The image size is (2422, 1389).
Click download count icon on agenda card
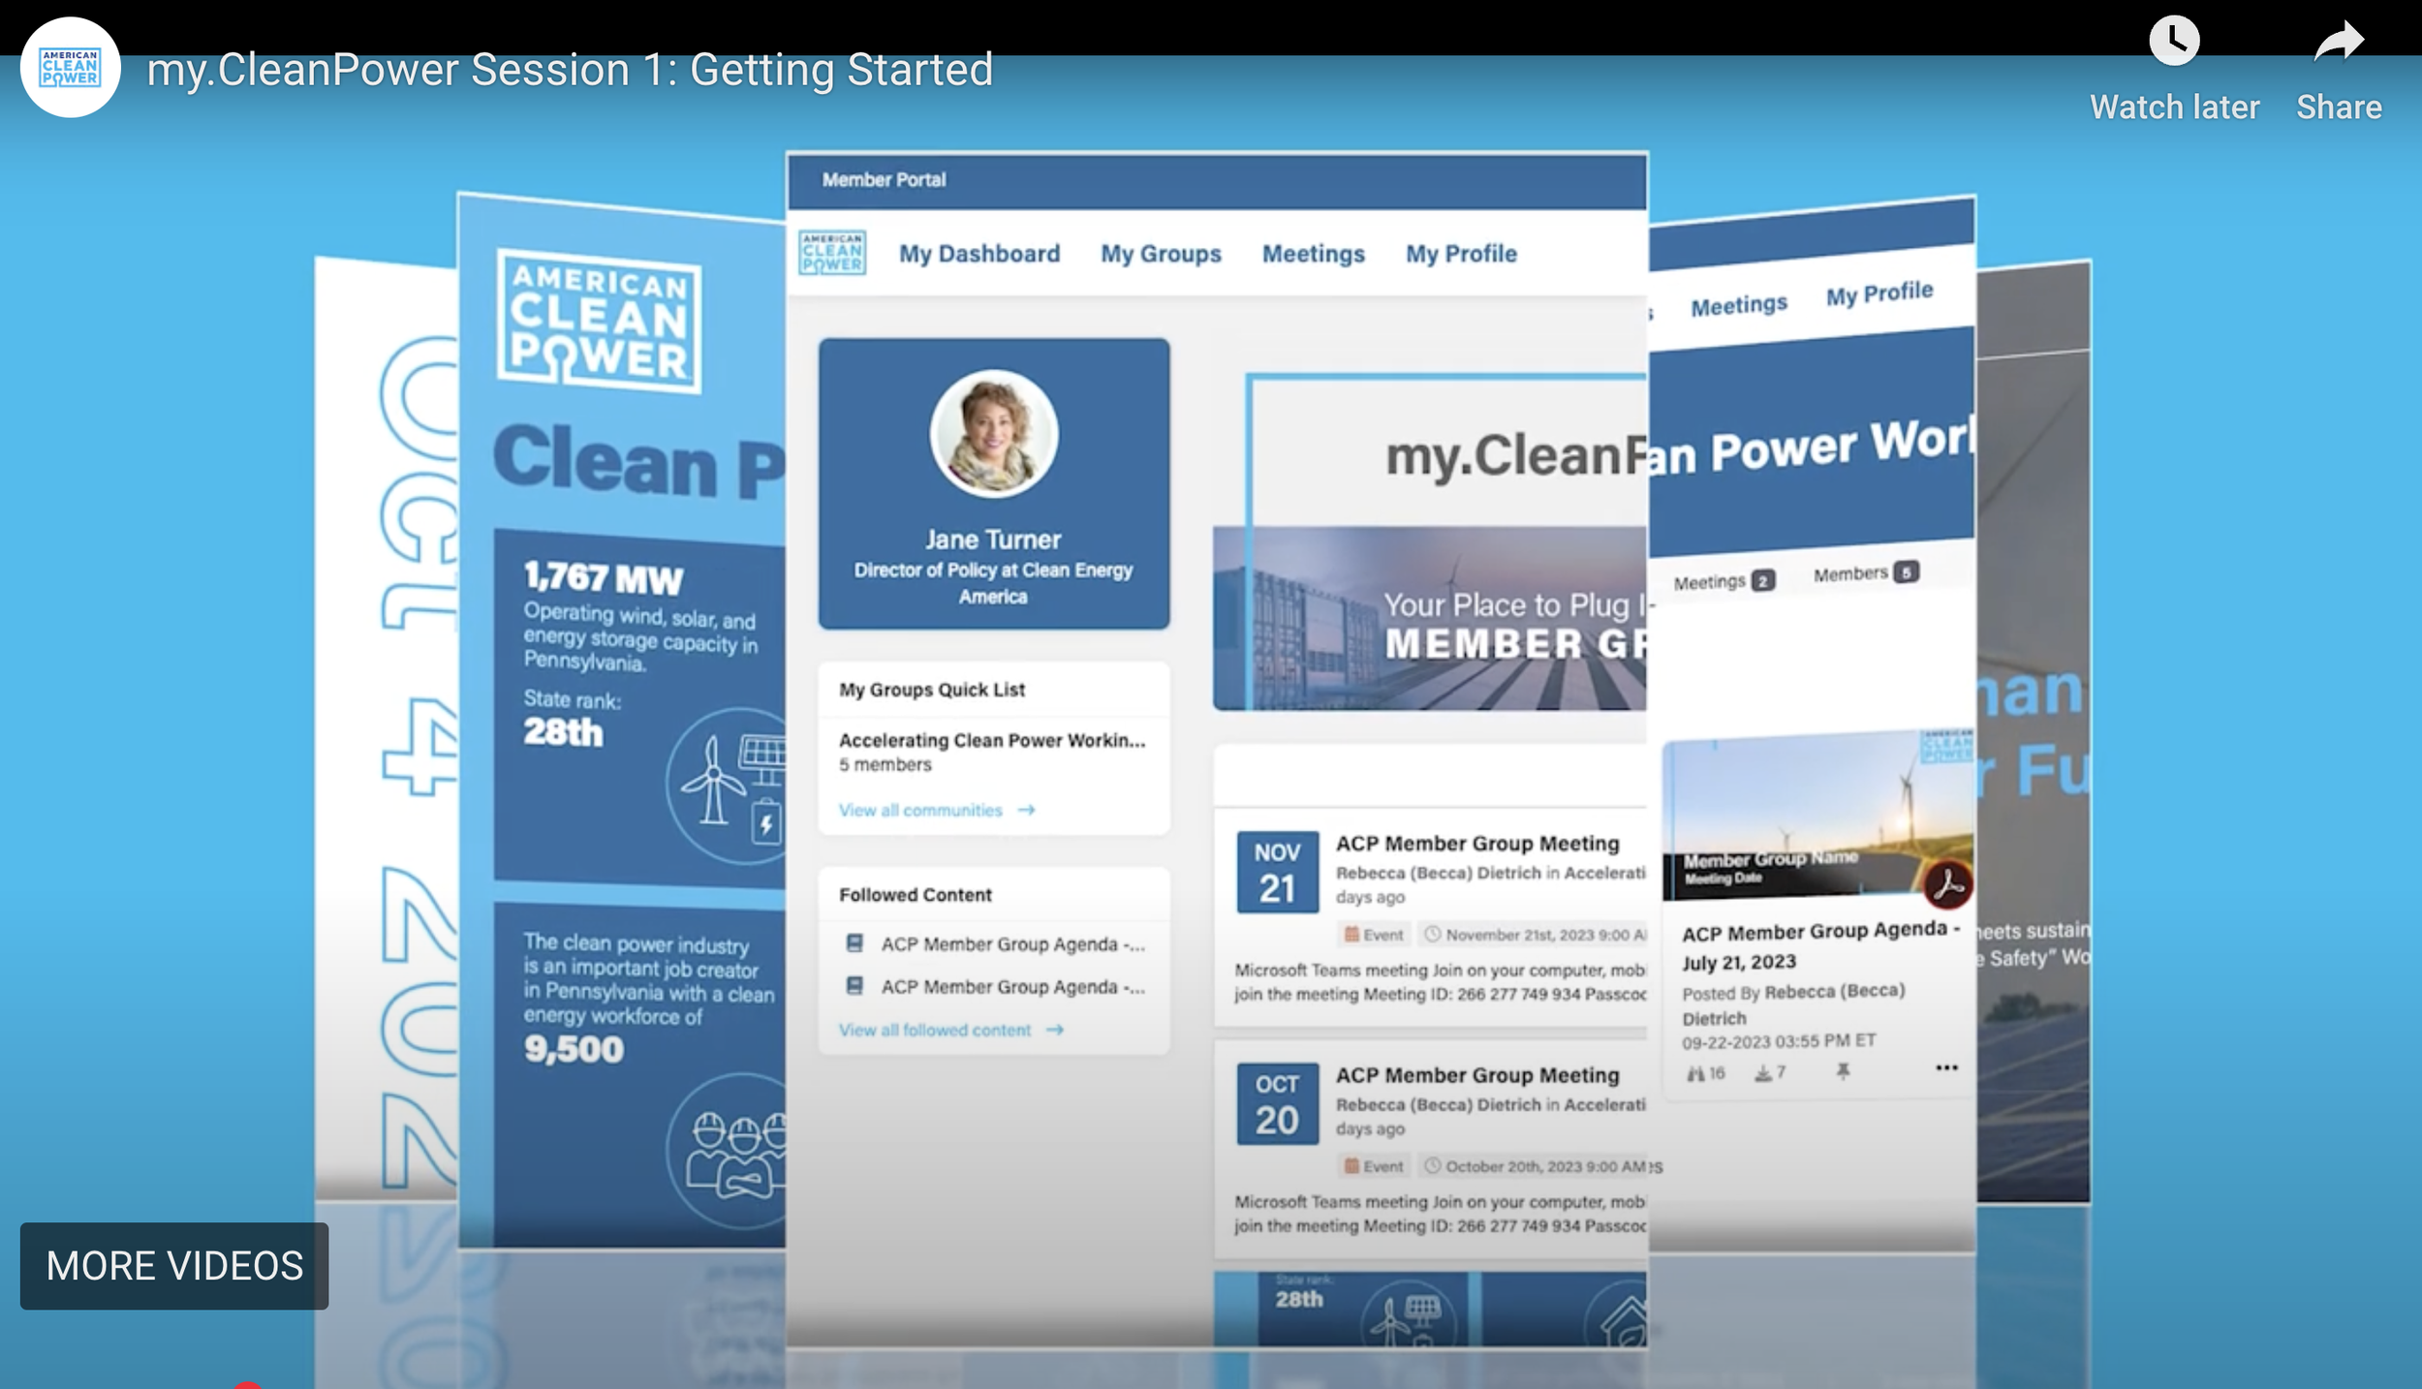[1763, 1073]
